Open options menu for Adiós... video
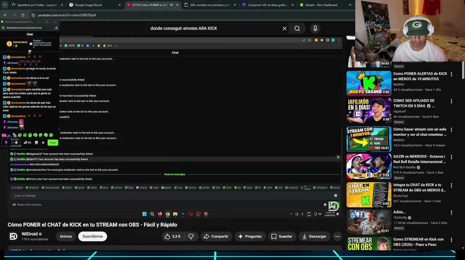Screen dimensions: 465x260 [451, 213]
